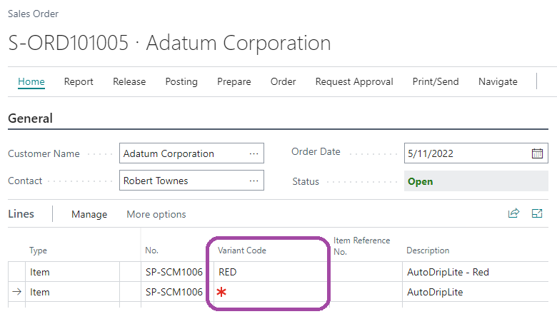Select the current row arrow indicator
The width and height of the screenshot is (557, 314).
click(x=17, y=292)
